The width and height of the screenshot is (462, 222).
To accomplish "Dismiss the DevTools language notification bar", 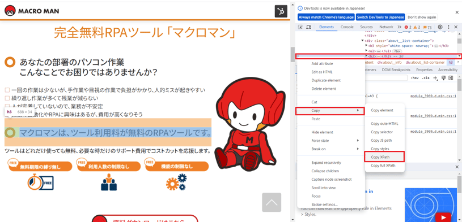I will 457,12.
